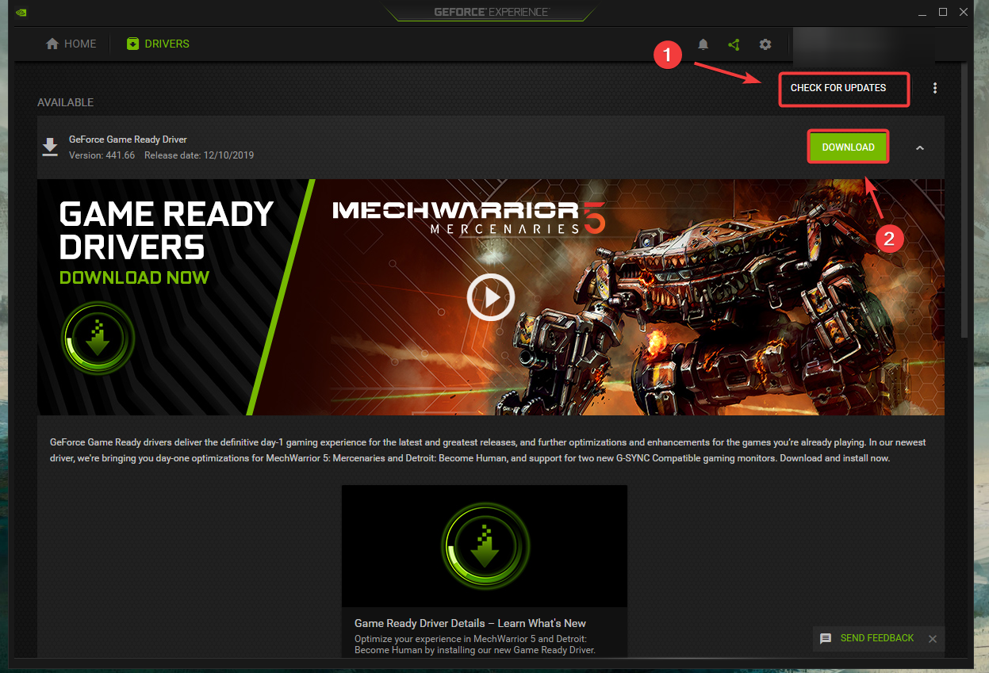The height and width of the screenshot is (673, 989).
Task: Click the SEND FEEDBACK chat icon
Action: (826, 638)
